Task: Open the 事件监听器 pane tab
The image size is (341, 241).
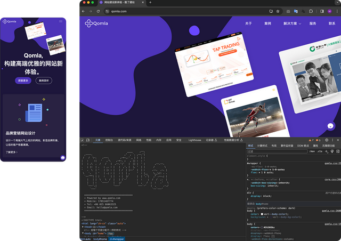Action: coord(287,146)
